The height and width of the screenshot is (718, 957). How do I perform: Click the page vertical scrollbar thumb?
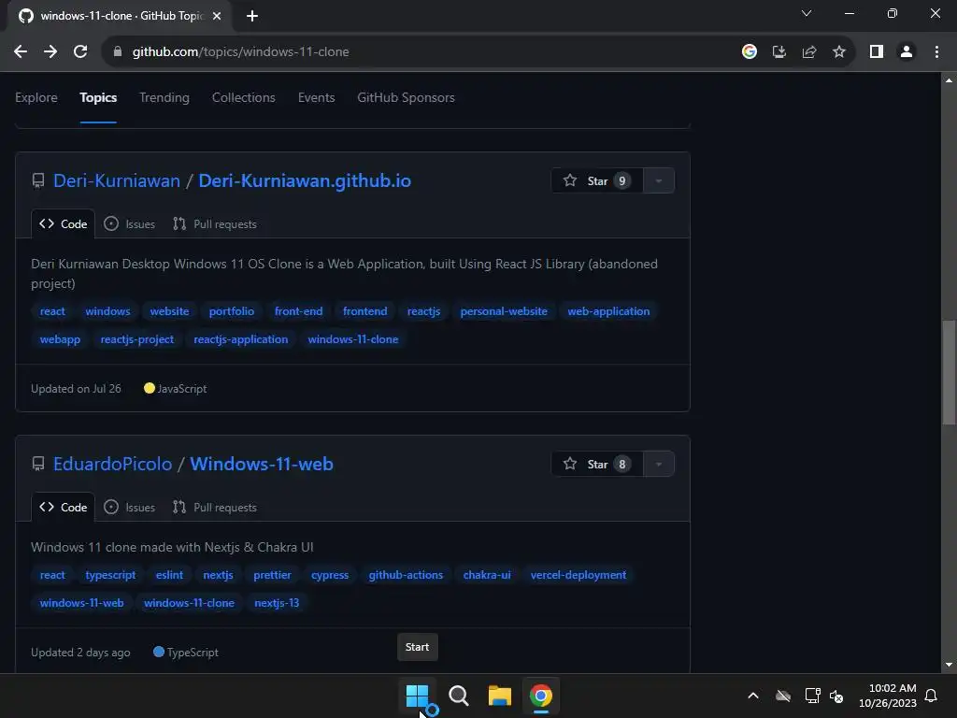[x=949, y=372]
